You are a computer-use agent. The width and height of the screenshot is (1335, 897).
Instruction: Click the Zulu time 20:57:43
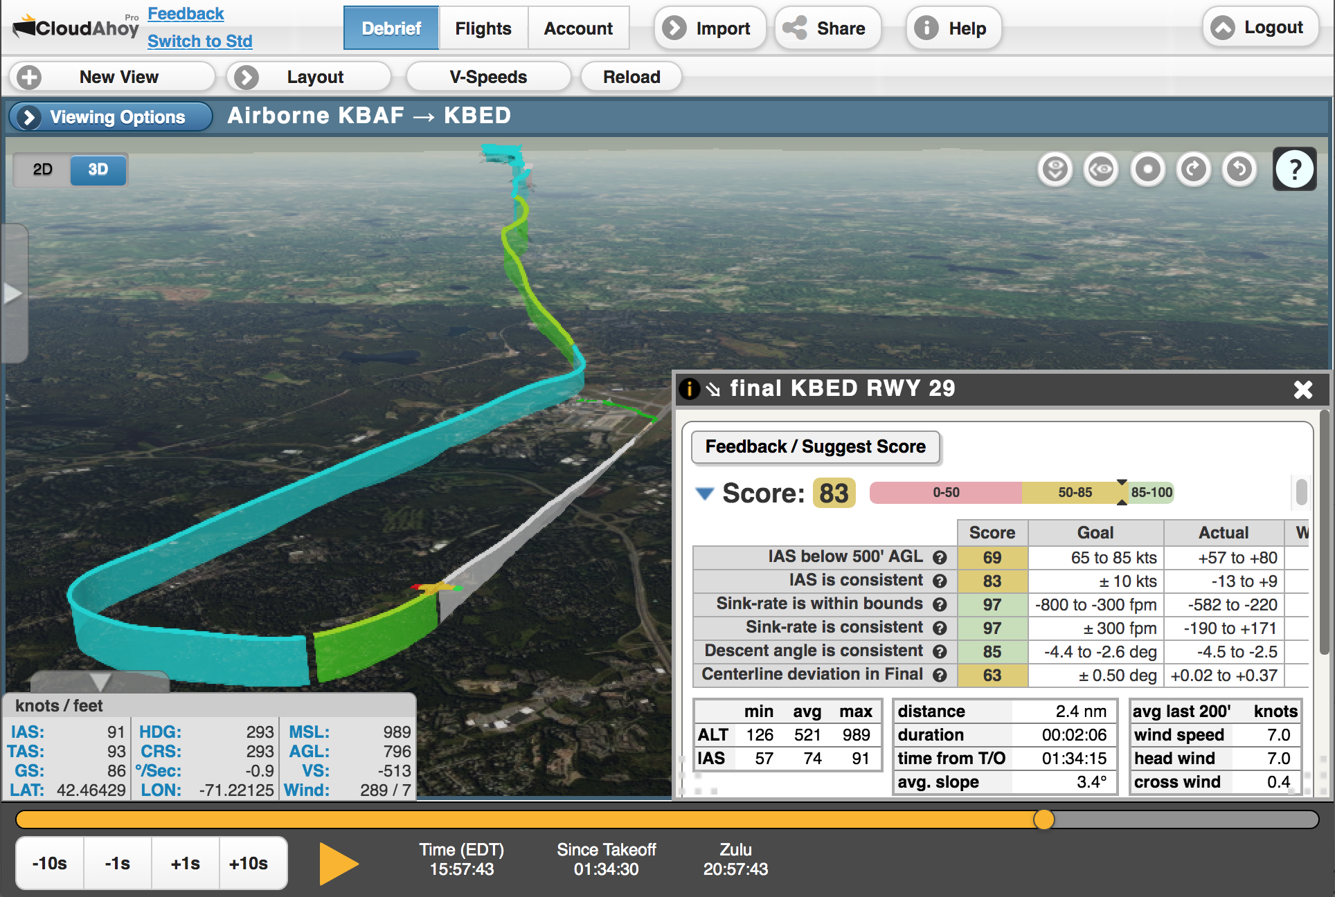(735, 869)
